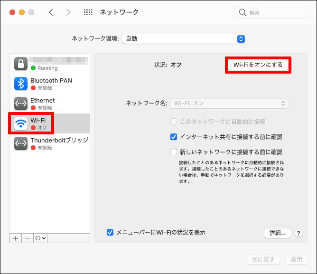Uncheck インターネット共有に接続する前に確認

[174, 137]
